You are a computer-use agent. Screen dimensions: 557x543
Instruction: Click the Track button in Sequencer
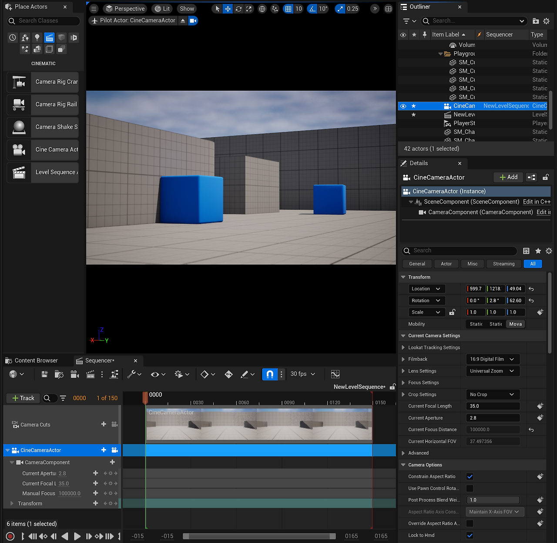click(x=23, y=398)
